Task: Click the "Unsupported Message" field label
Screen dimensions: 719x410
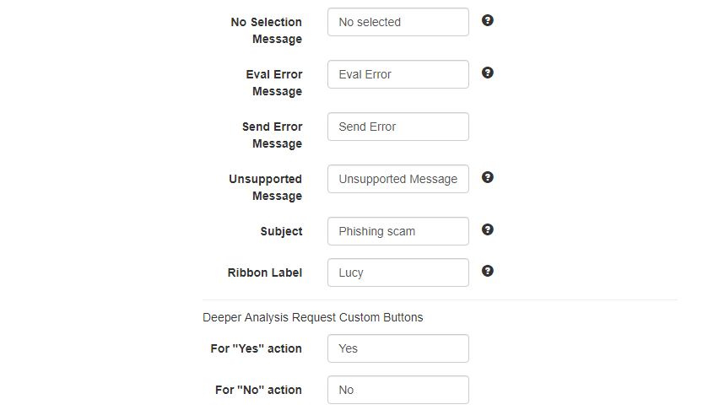Action: coord(266,187)
